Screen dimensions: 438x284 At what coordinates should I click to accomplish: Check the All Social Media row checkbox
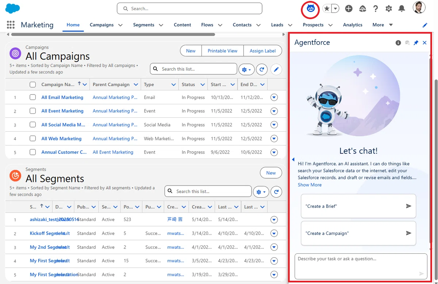(x=33, y=125)
